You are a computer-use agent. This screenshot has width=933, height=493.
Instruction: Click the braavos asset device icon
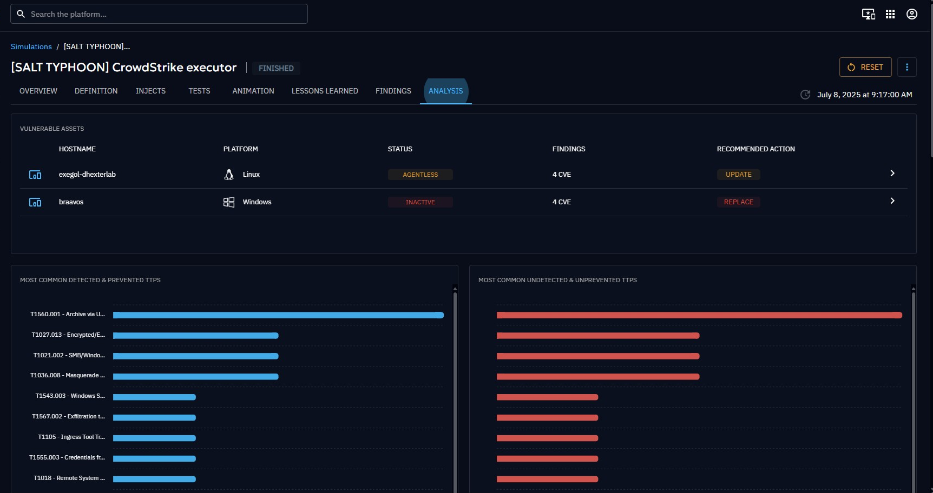35,202
